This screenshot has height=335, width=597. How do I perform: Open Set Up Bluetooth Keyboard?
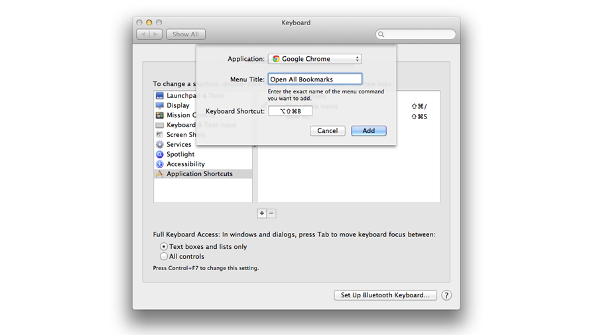(x=385, y=295)
